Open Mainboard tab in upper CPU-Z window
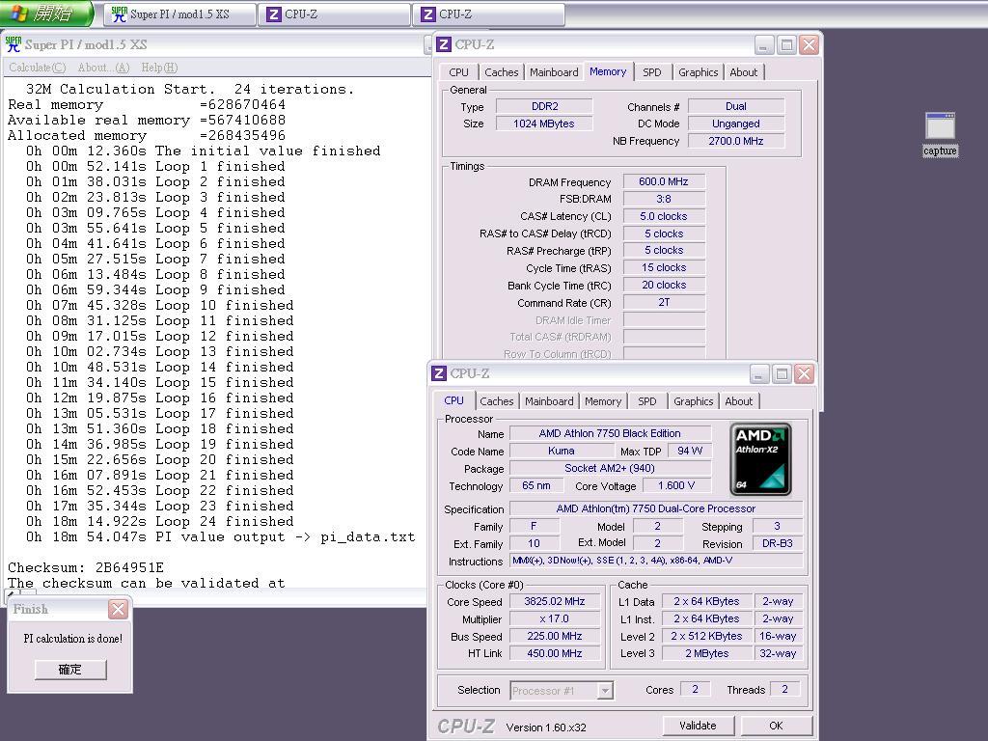This screenshot has height=741, width=988. point(554,72)
